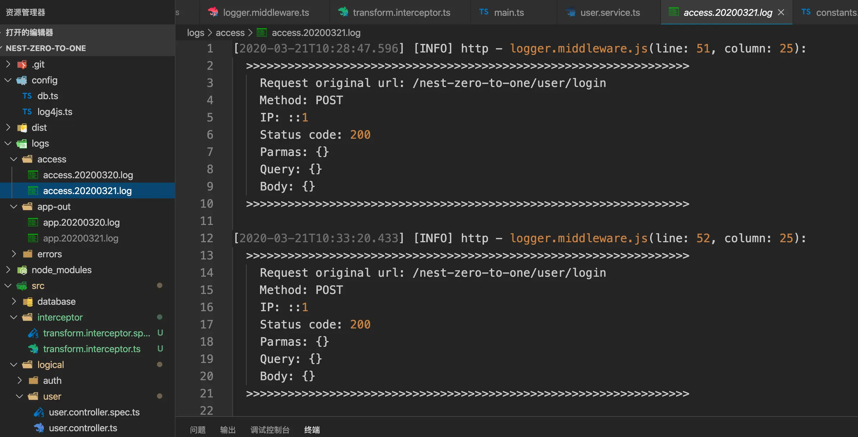Click the access breadcrumb segment
This screenshot has width=858, height=437.
230,33
